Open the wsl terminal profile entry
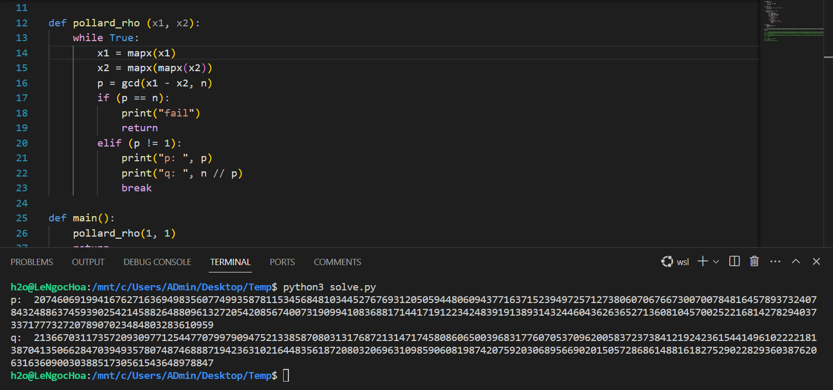The image size is (833, 390). (x=675, y=261)
